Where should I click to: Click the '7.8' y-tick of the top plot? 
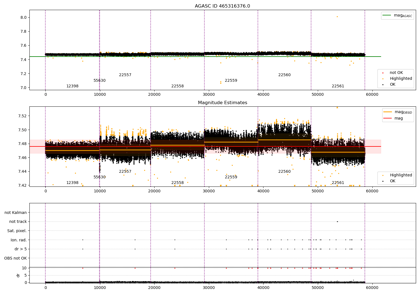coord(24,31)
